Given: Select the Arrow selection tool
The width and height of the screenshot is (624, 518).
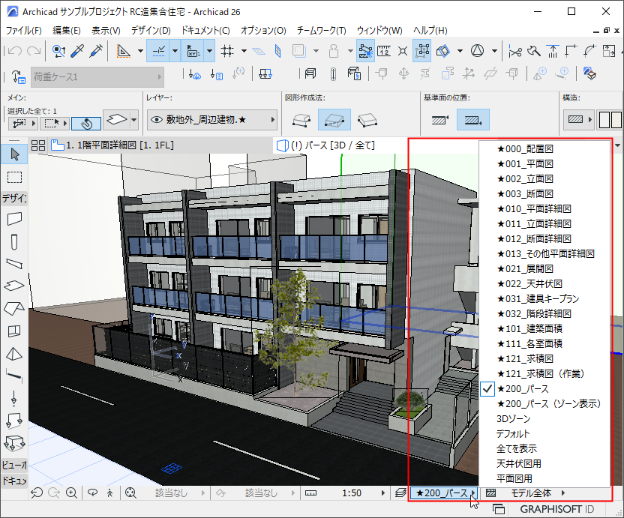Looking at the screenshot, I should coord(14,154).
